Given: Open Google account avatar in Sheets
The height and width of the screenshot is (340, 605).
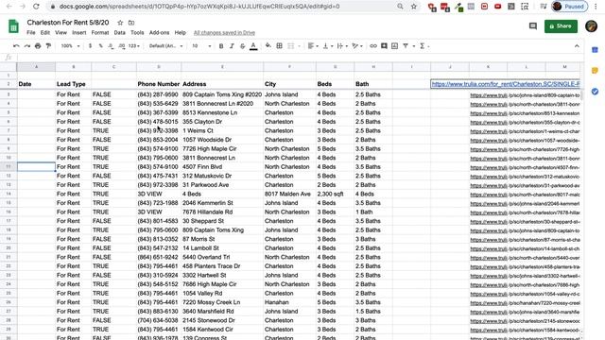Looking at the screenshot, I should pyautogui.click(x=591, y=26).
